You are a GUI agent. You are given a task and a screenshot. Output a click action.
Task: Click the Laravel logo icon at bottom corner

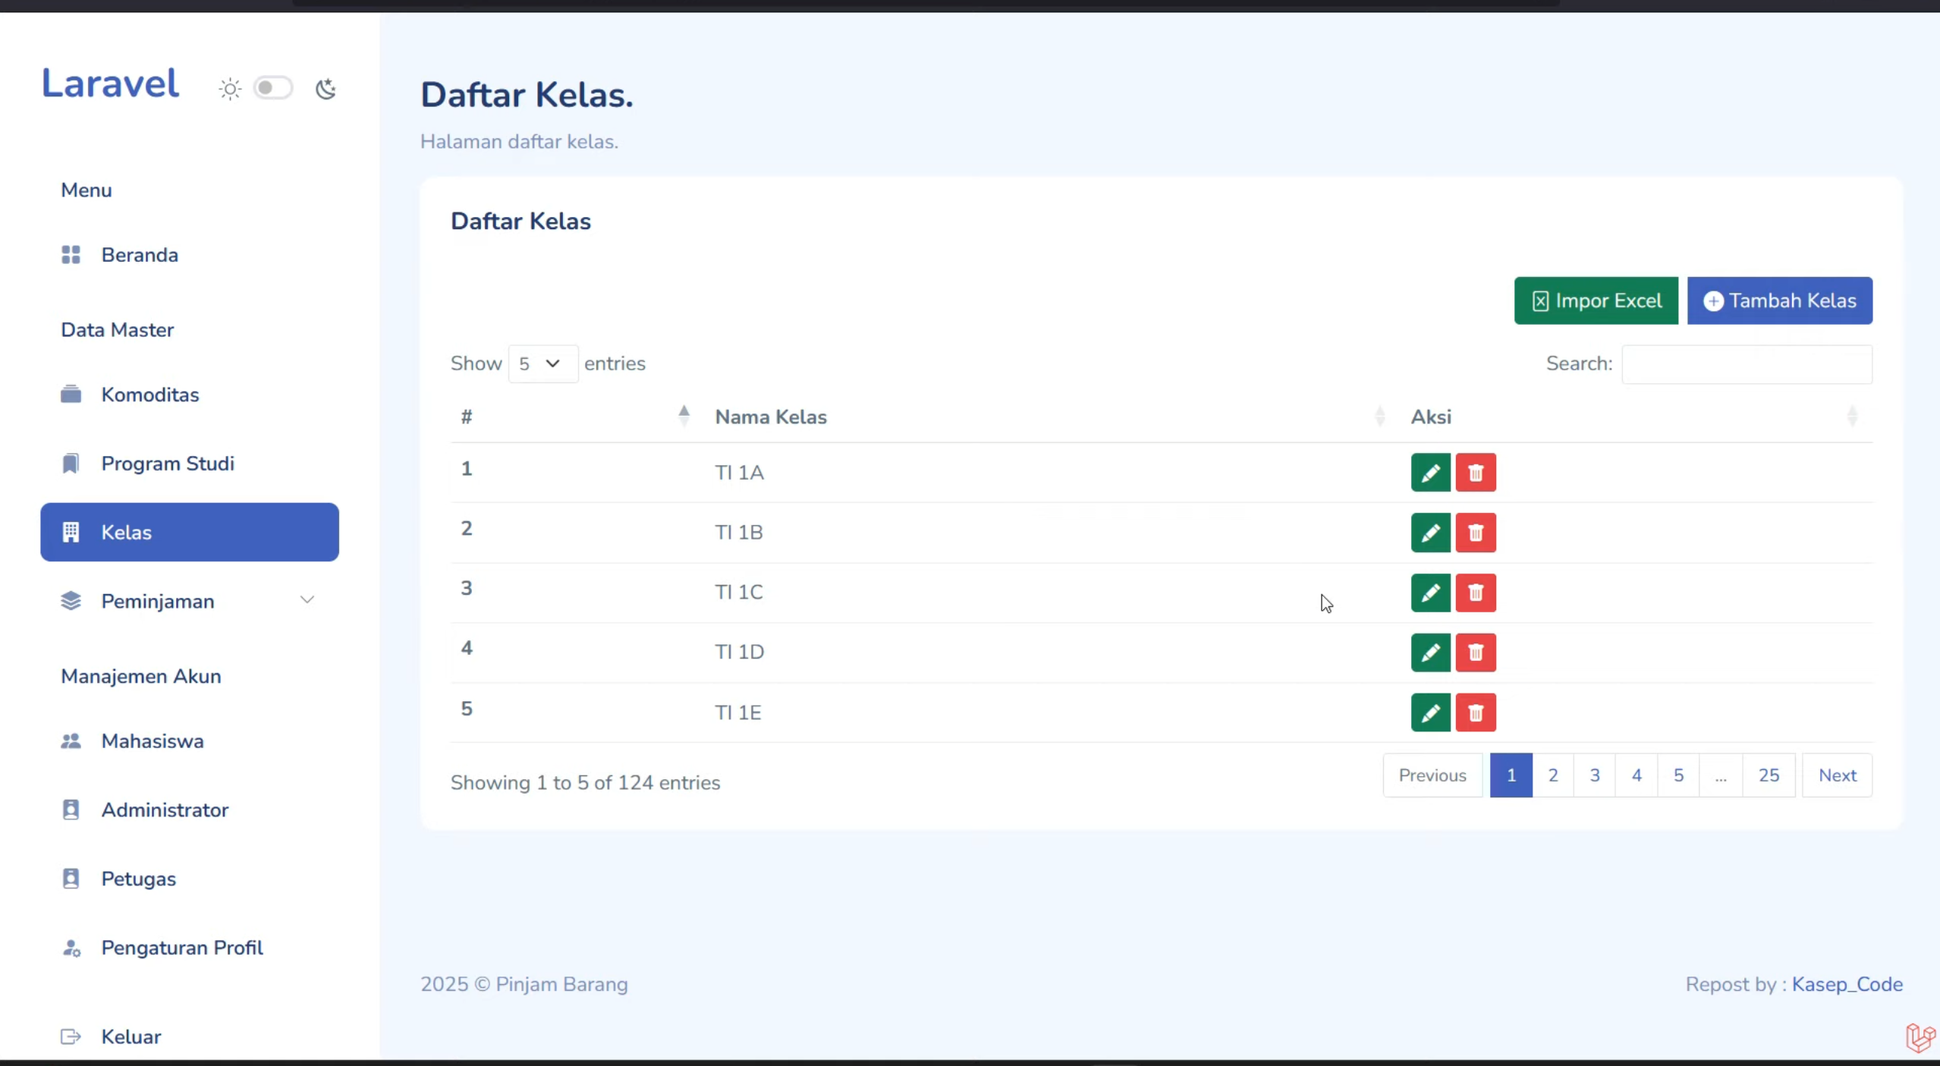tap(1920, 1037)
